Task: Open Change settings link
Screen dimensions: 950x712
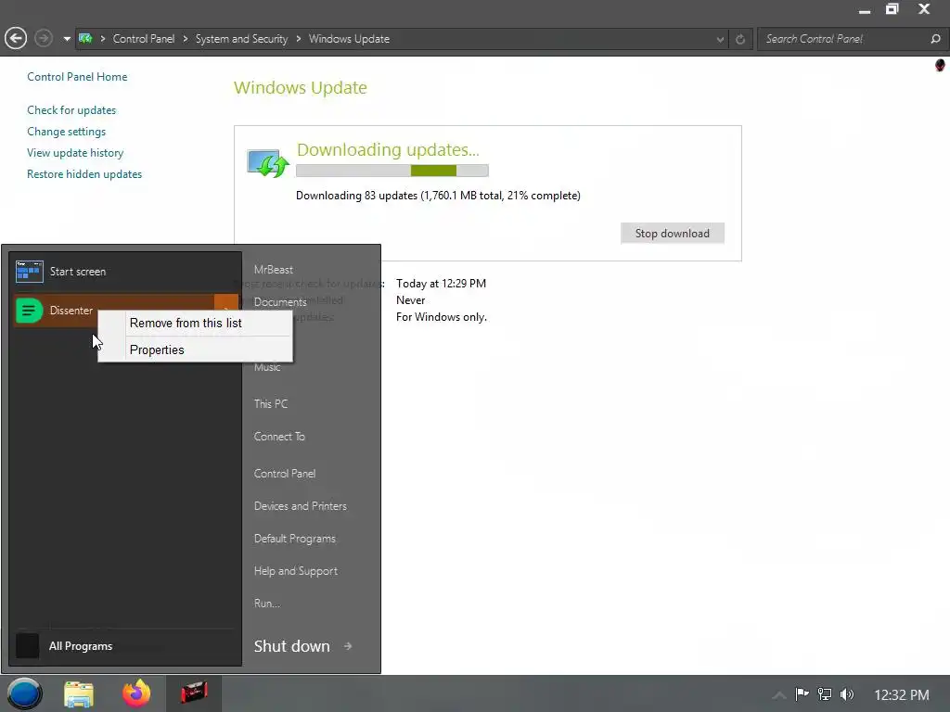Action: coord(66,132)
